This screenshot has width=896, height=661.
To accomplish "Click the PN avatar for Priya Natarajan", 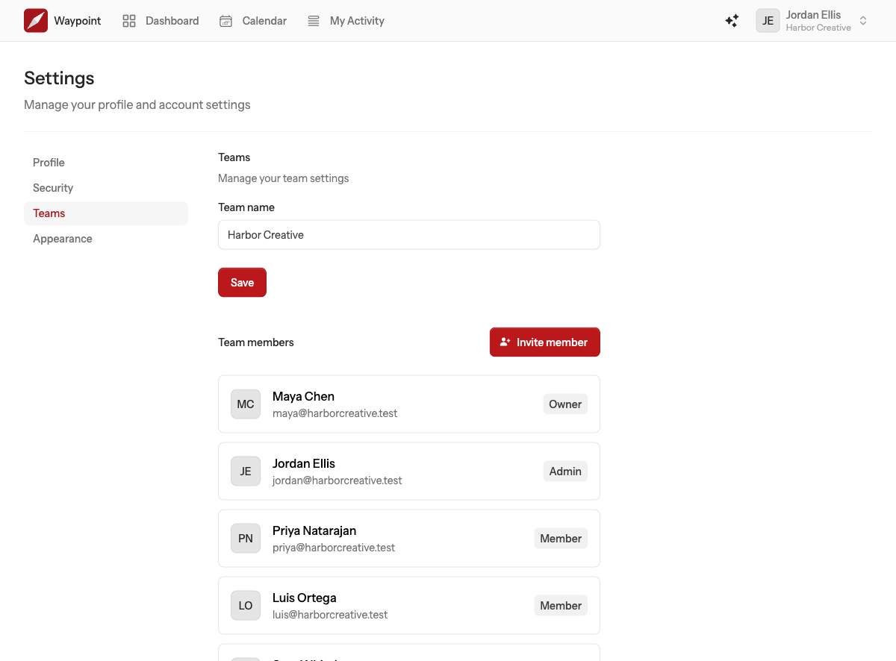I will coord(246,538).
